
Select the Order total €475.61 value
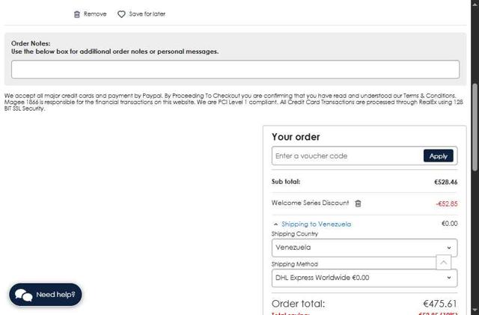[x=440, y=304]
